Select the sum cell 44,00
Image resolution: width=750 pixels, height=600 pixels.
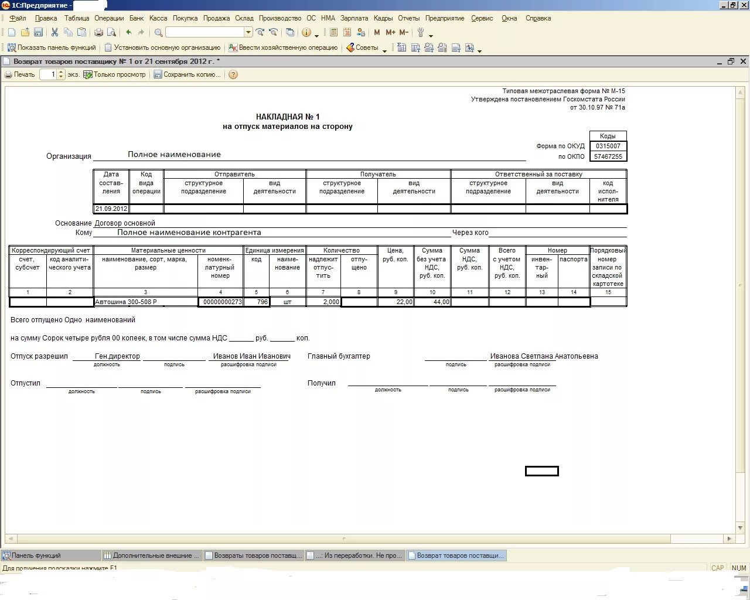click(x=432, y=302)
